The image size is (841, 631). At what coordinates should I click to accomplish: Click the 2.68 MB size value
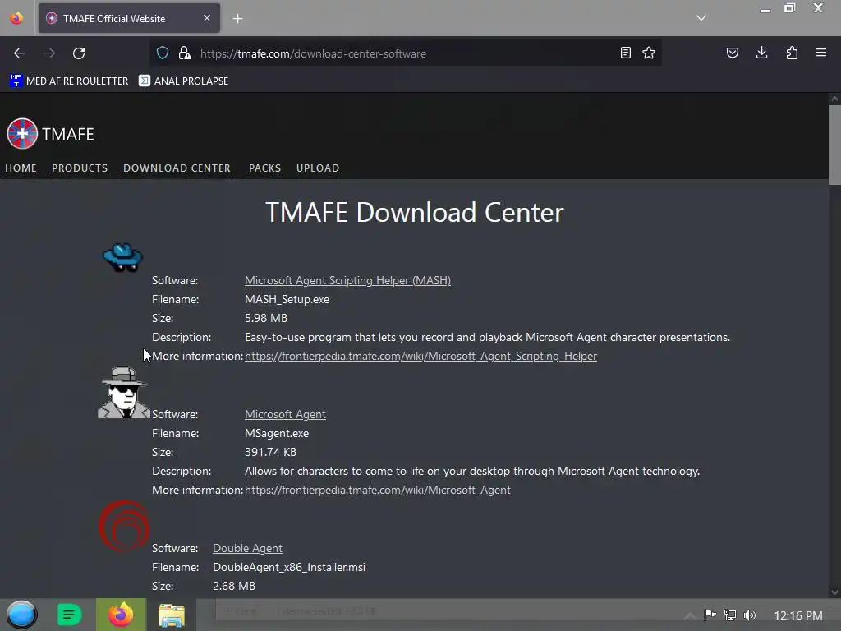pos(234,585)
